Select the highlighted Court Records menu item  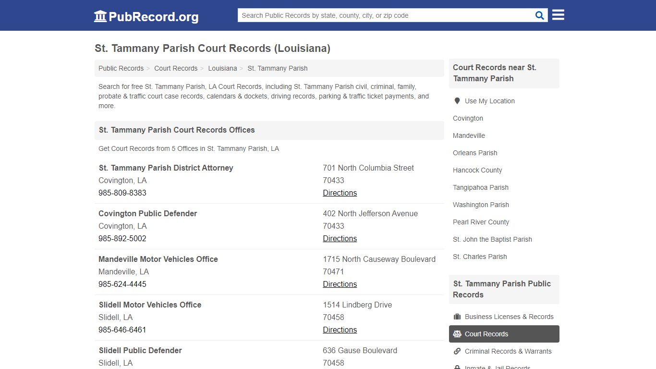coord(504,334)
